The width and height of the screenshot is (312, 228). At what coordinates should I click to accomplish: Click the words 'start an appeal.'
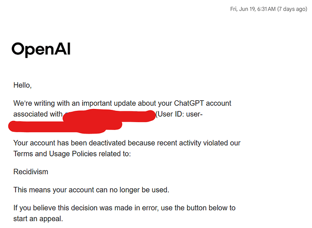tap(38, 219)
